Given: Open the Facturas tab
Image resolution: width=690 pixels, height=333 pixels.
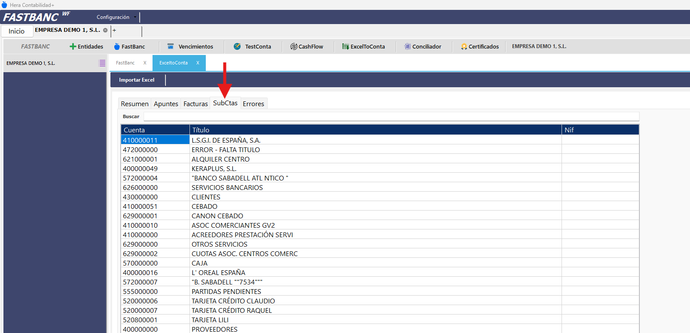Looking at the screenshot, I should click(195, 104).
